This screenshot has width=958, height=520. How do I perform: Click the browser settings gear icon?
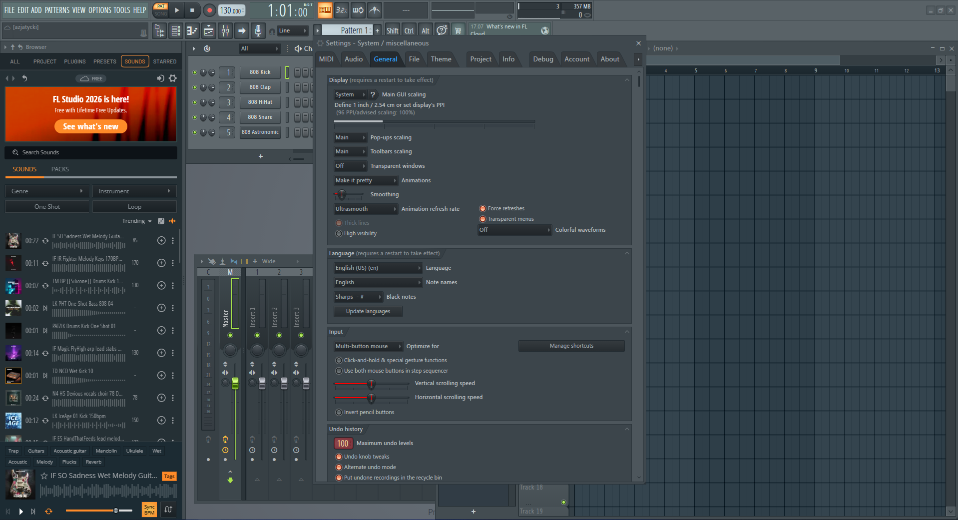tap(173, 78)
